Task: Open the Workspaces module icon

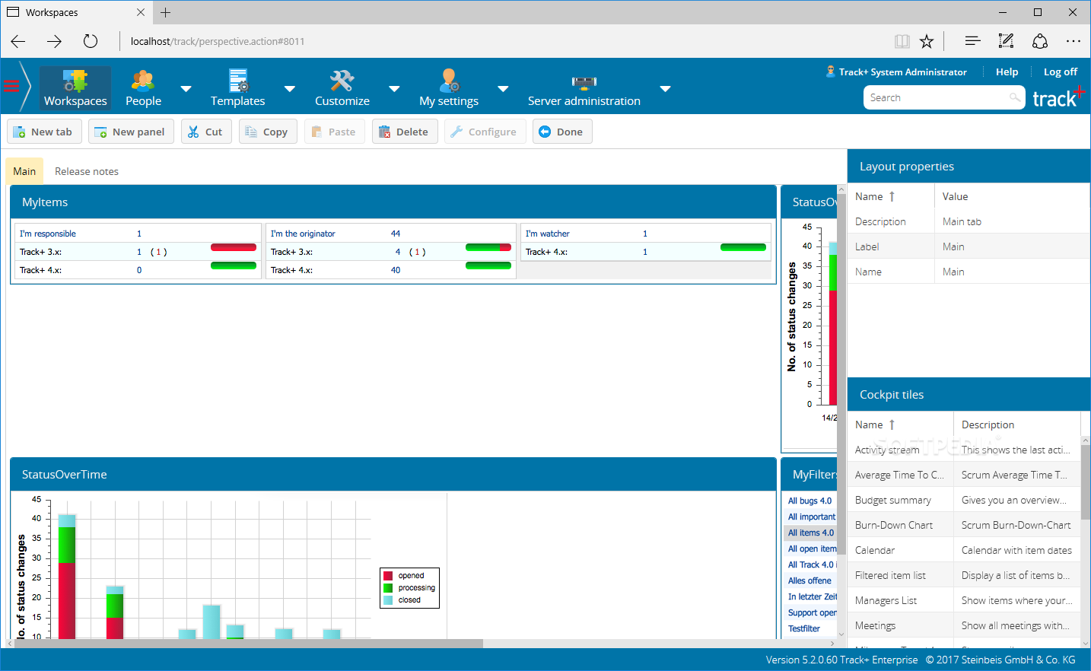Action: (75, 87)
